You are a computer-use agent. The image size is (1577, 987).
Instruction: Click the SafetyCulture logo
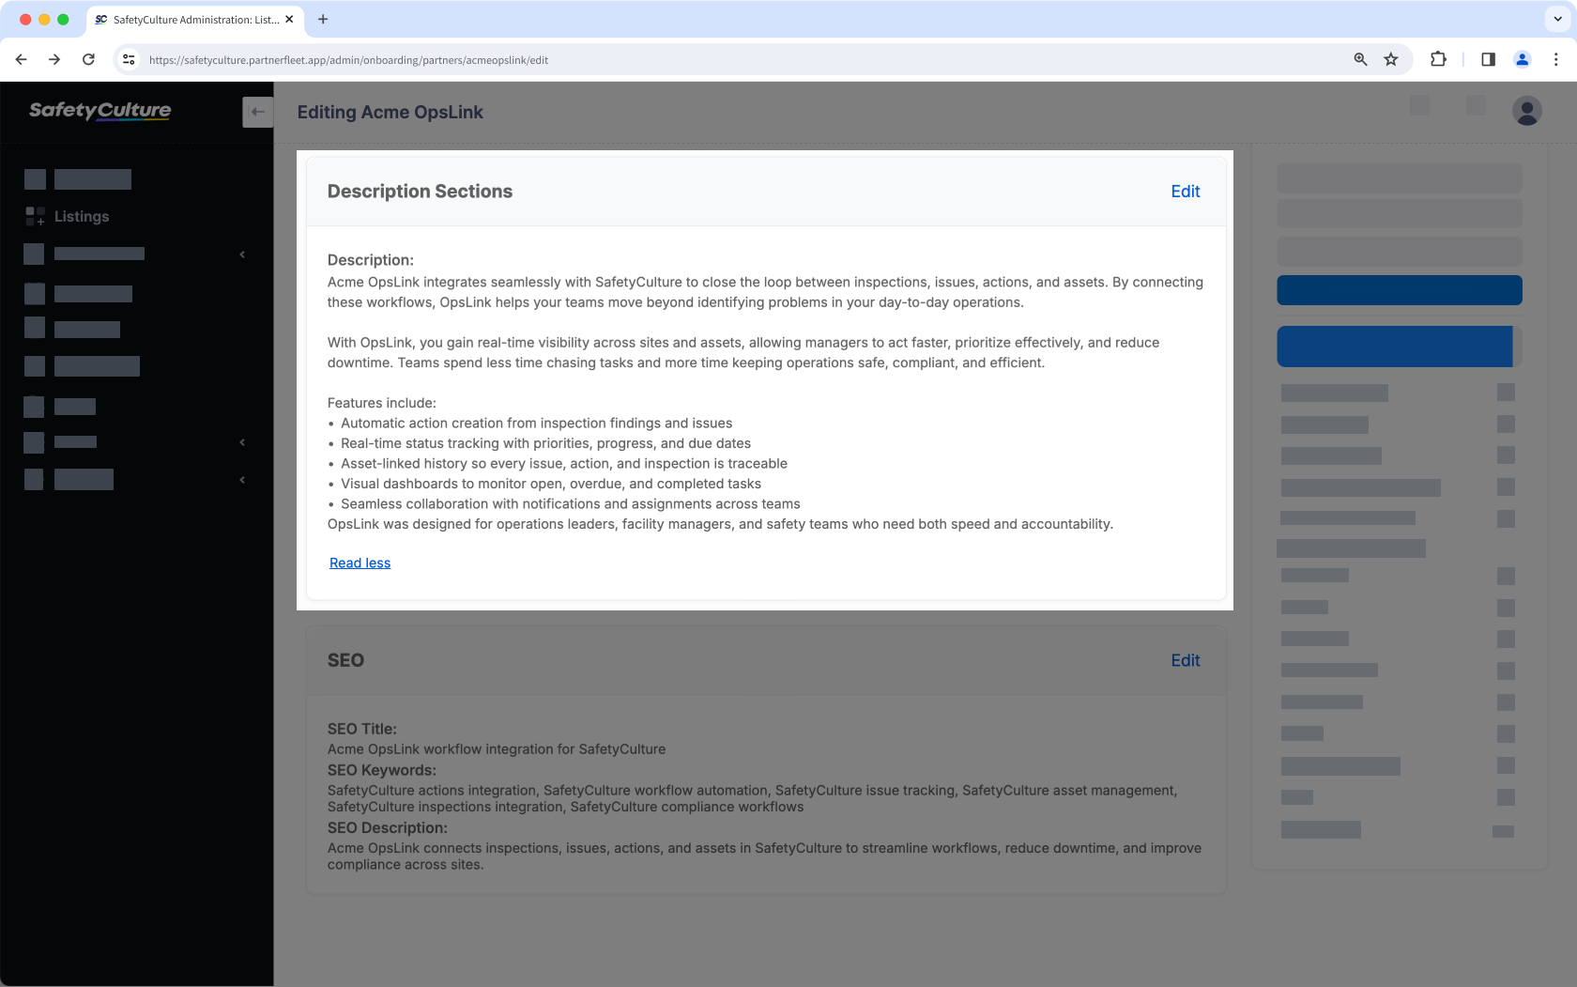(100, 111)
